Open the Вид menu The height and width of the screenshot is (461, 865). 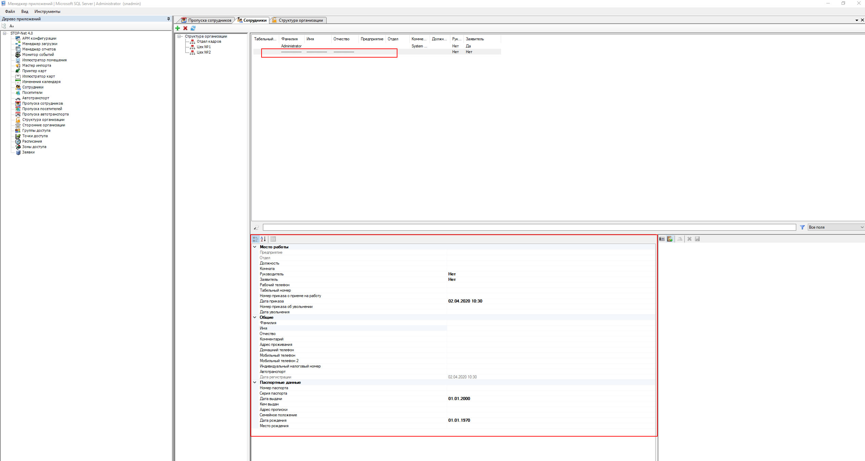(25, 12)
